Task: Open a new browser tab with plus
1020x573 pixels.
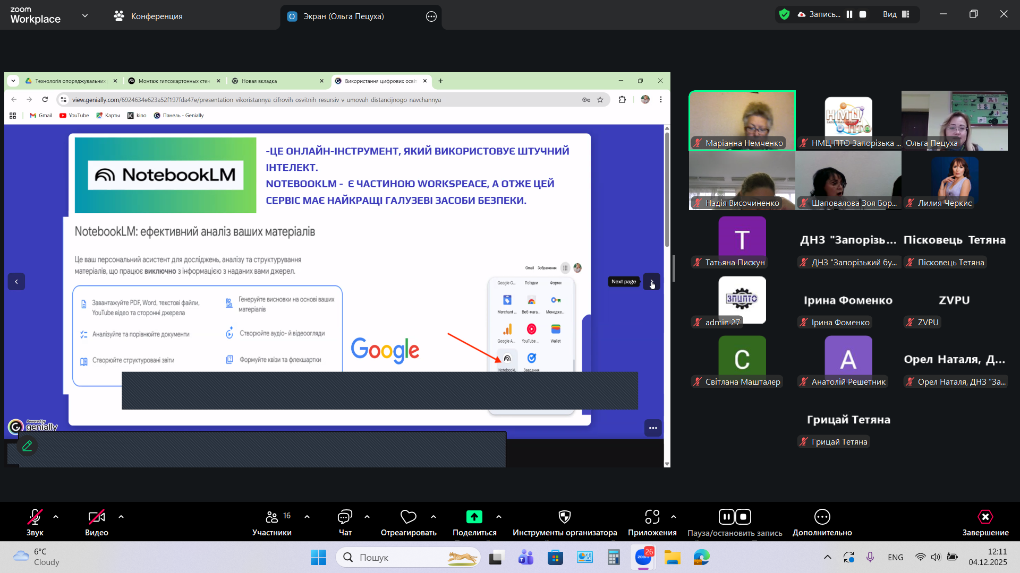Action: (440, 81)
